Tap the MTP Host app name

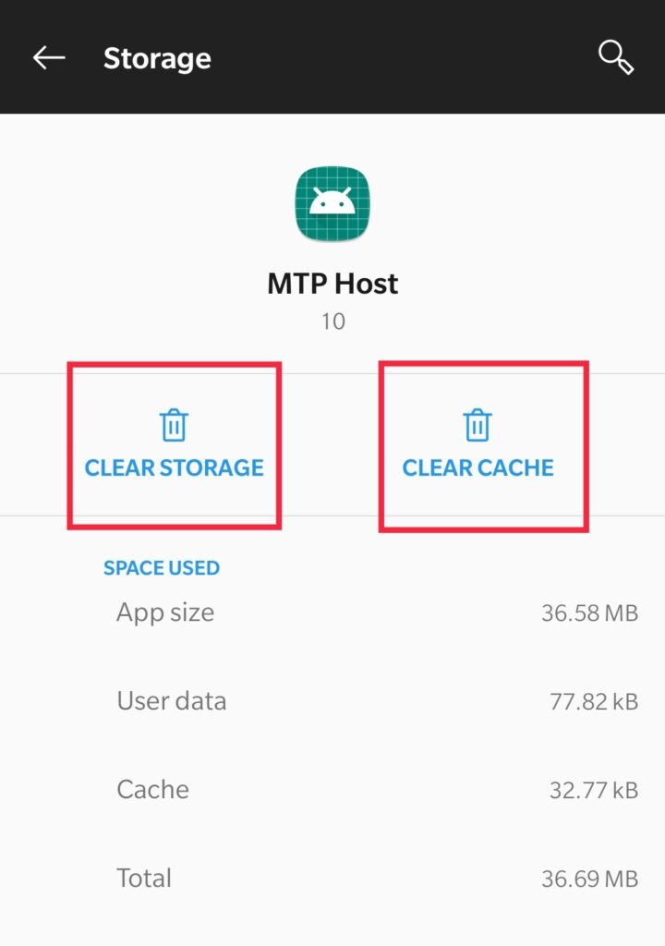coord(332,284)
